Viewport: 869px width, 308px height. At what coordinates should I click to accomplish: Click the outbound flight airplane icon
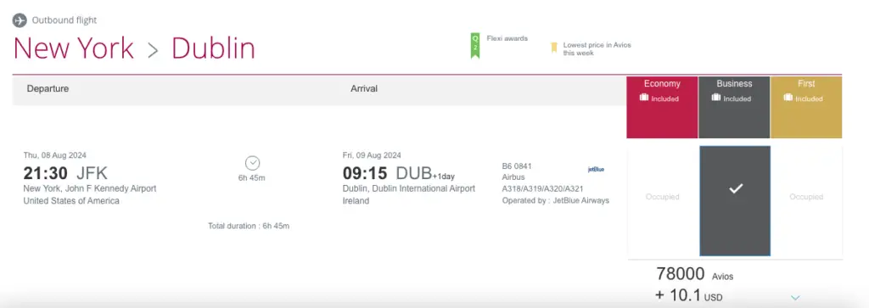20,20
